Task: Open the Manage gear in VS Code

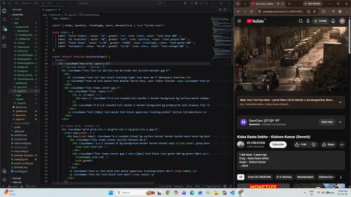Action: 4,180
